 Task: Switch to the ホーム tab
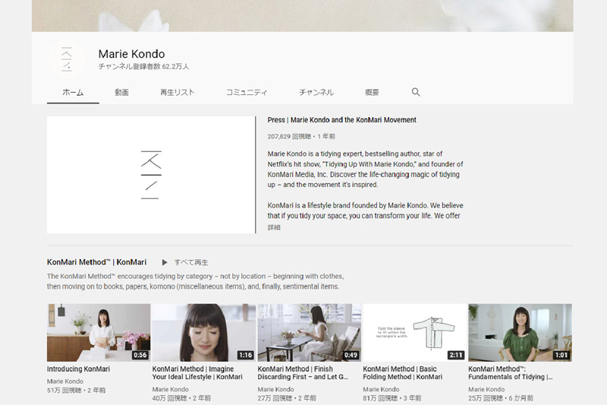[x=73, y=92]
